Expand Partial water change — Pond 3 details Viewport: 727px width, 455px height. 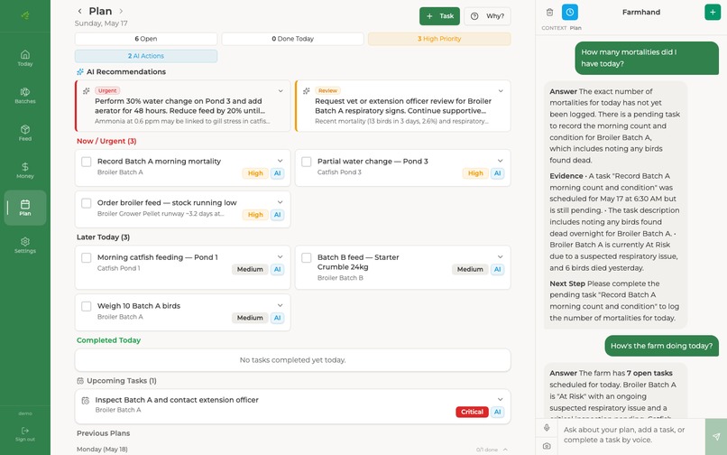pos(500,161)
